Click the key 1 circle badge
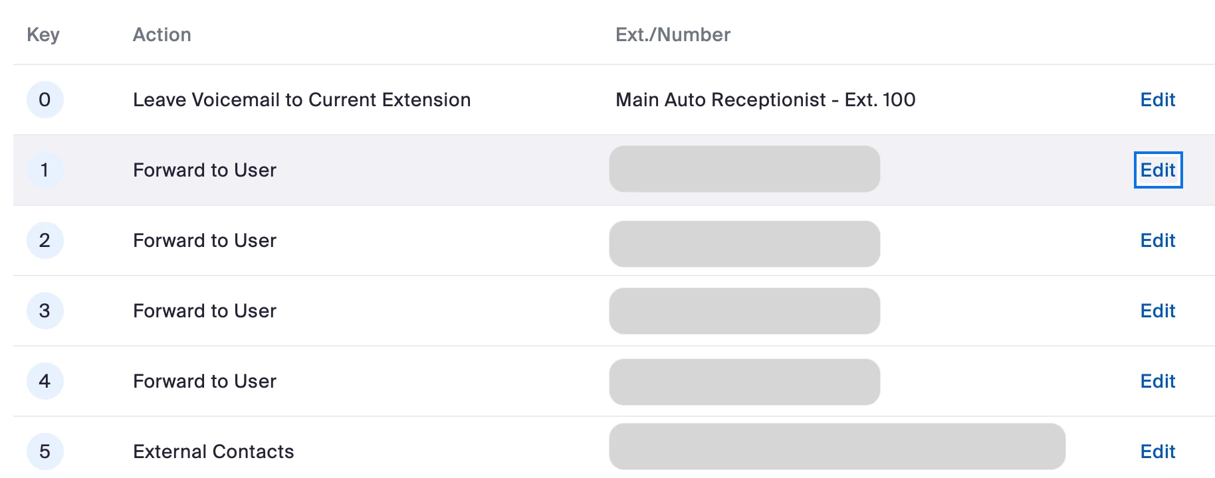The height and width of the screenshot is (478, 1215). (45, 170)
